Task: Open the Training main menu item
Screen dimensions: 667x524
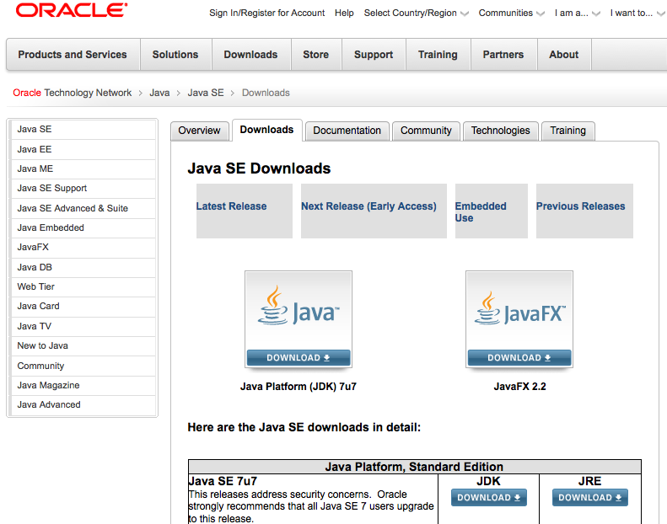Action: pyautogui.click(x=438, y=55)
